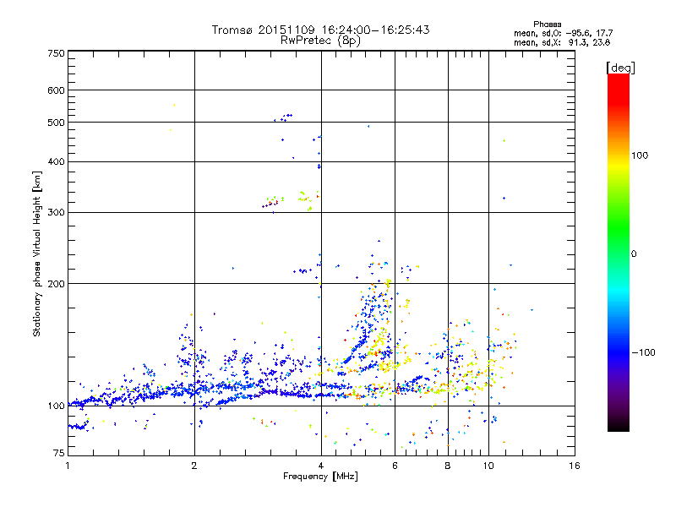Select the RwPretec (8p) subtitle
This screenshot has height=507, width=676.
tap(320, 40)
